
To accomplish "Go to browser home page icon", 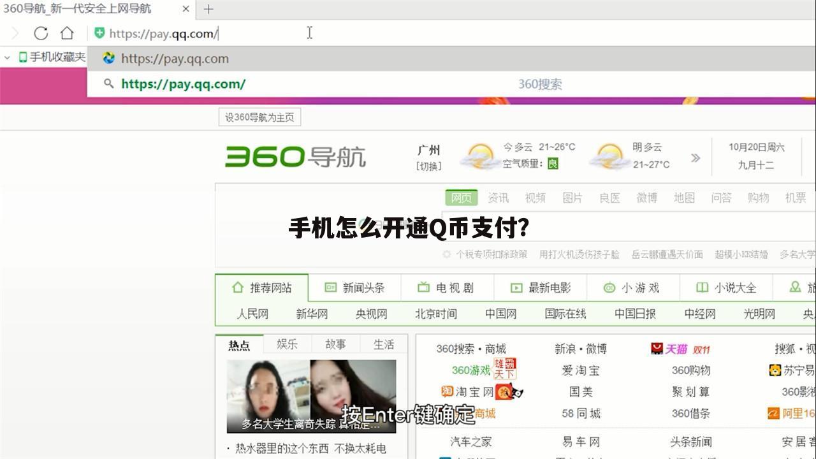I will pyautogui.click(x=67, y=33).
